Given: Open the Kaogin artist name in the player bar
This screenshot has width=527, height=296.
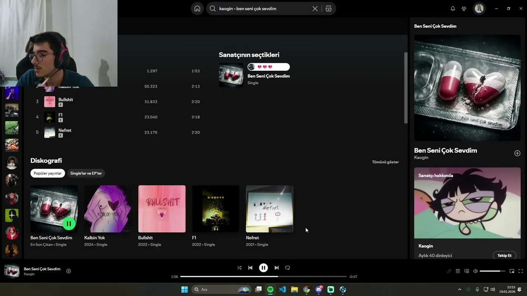Looking at the screenshot, I should (x=29, y=274).
